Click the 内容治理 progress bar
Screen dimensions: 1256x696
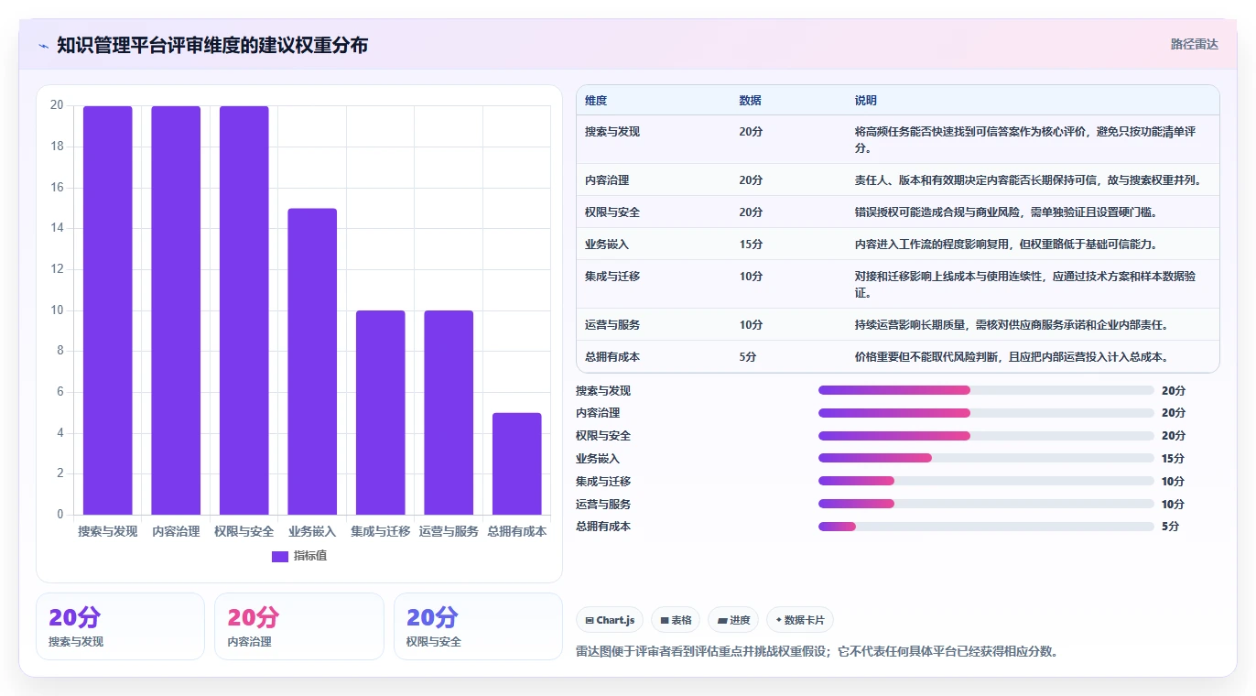(x=986, y=413)
